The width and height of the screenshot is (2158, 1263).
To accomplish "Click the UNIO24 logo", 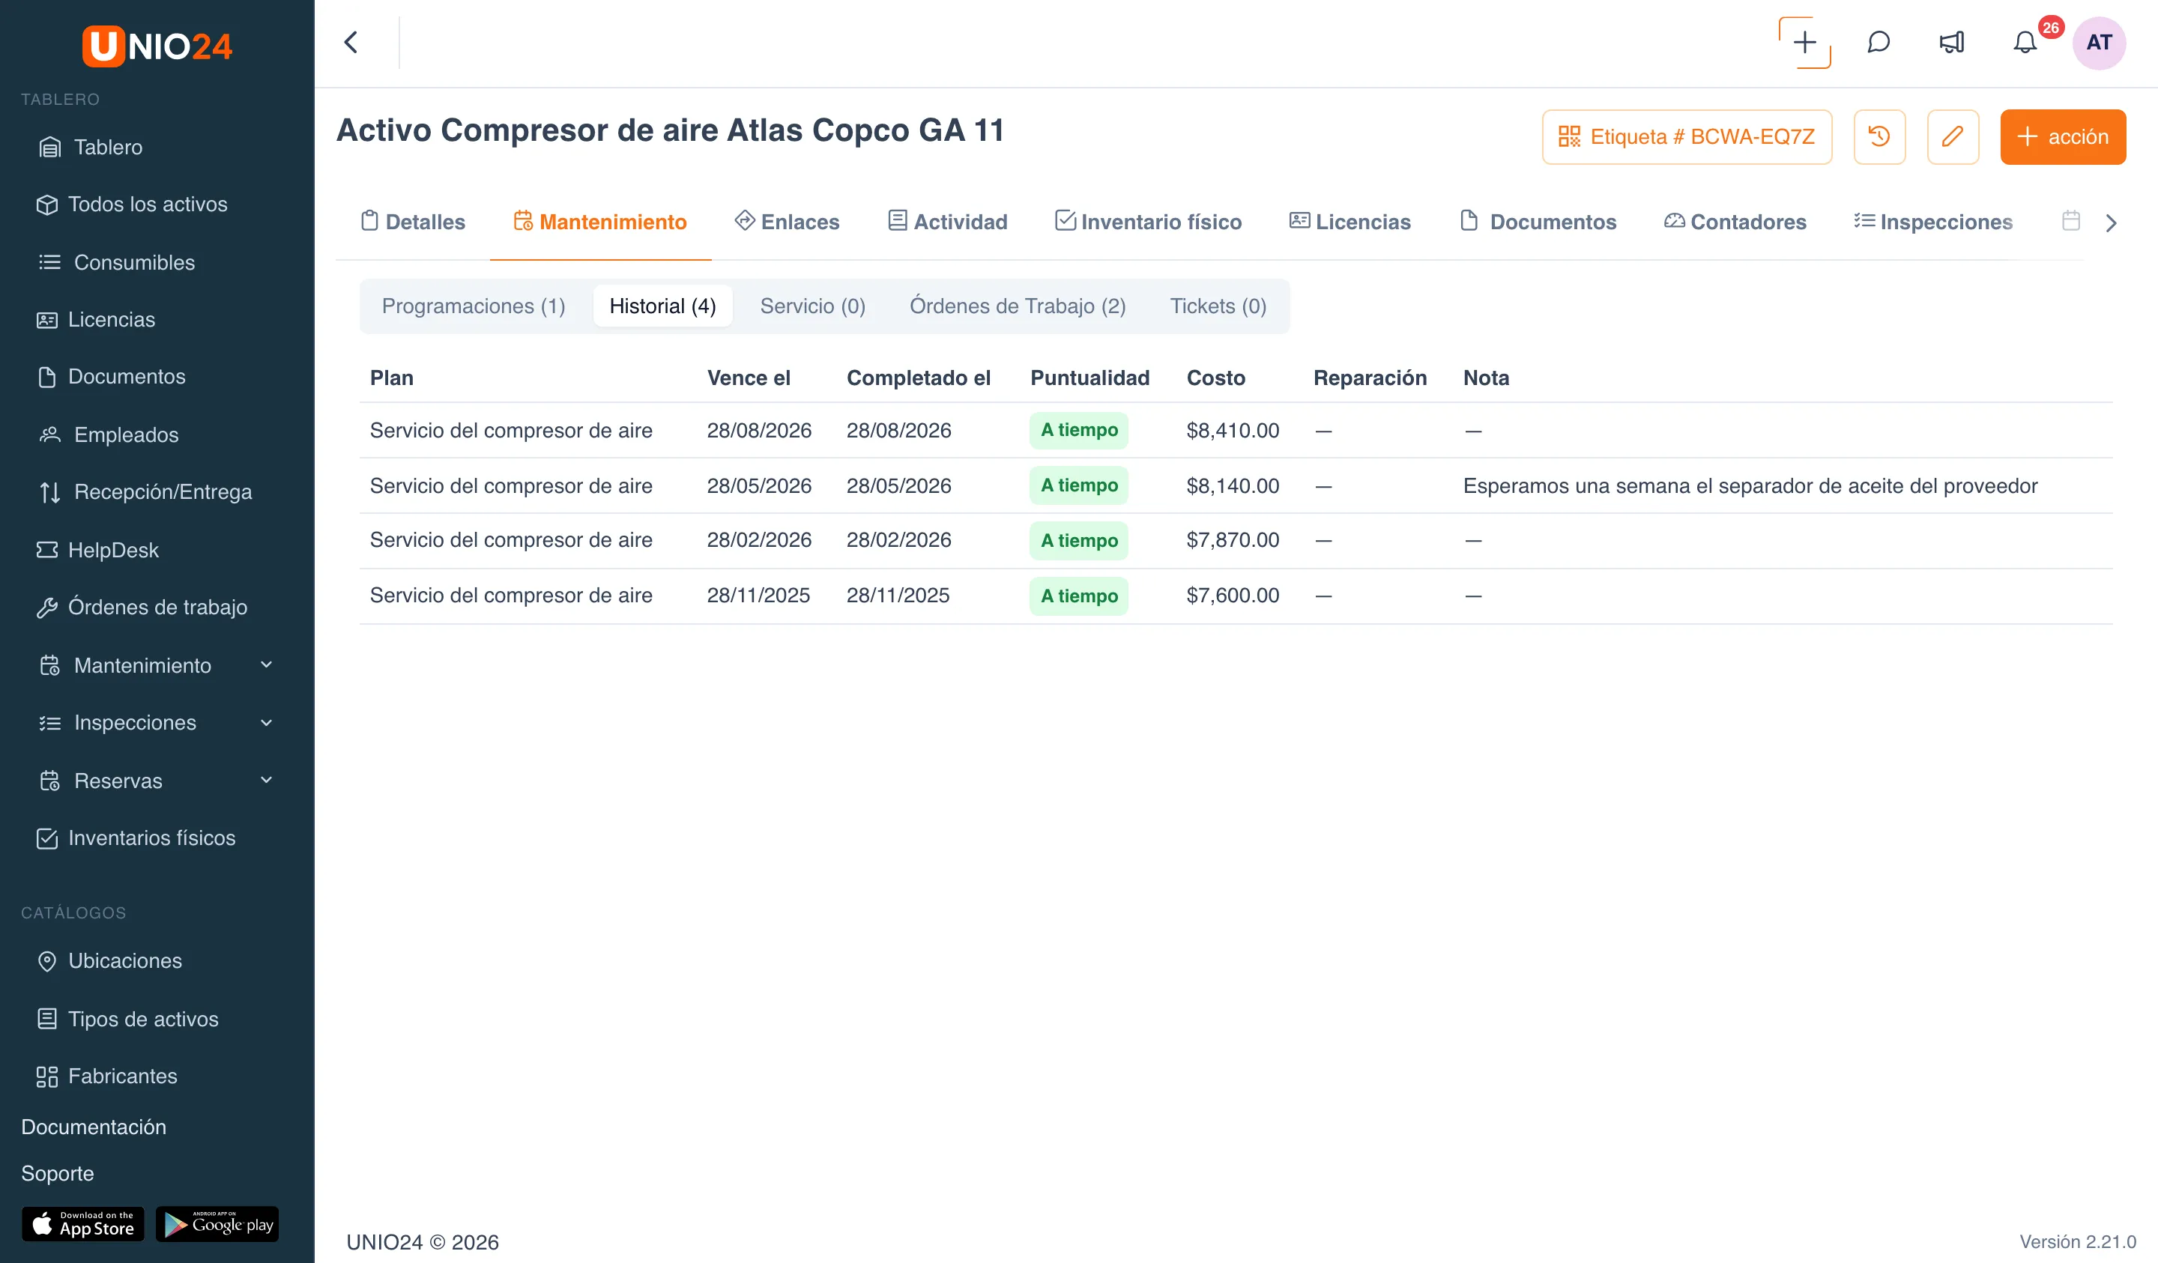I will pyautogui.click(x=157, y=46).
